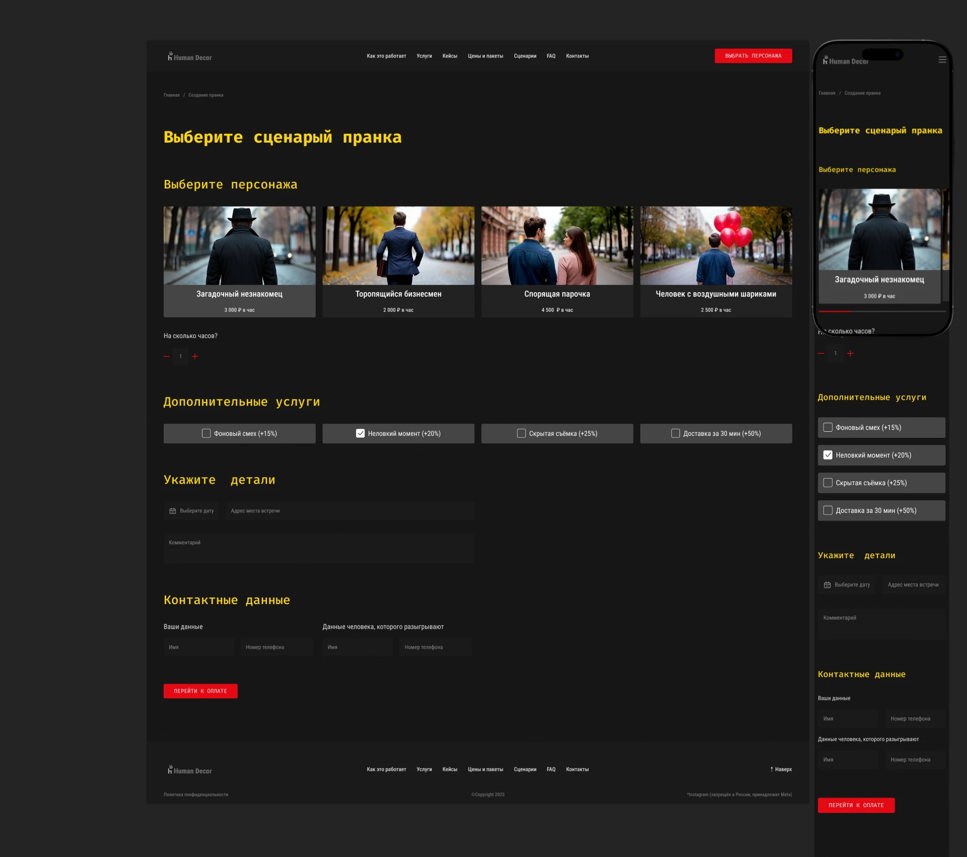
Task: Uncheck Неловкий момент (+20%) on desktop
Action: click(360, 433)
